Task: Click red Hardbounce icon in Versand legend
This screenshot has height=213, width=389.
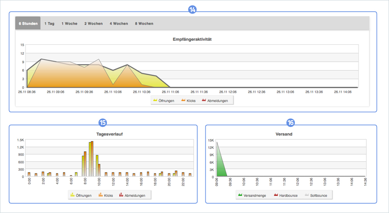Action: 276,195
